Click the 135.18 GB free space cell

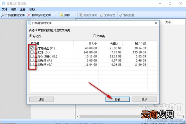click(139, 52)
